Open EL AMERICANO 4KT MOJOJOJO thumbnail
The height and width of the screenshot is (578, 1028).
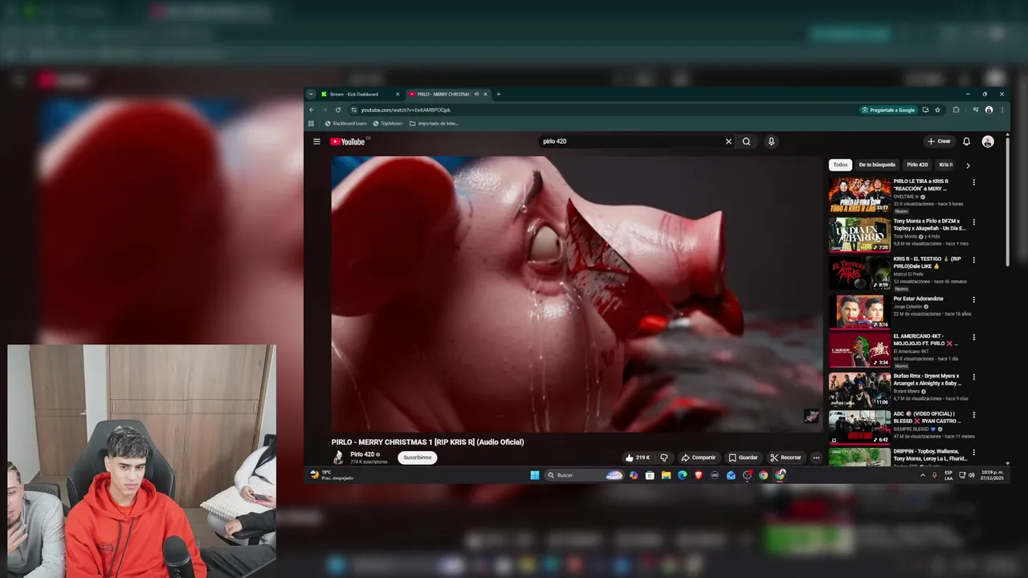(859, 351)
